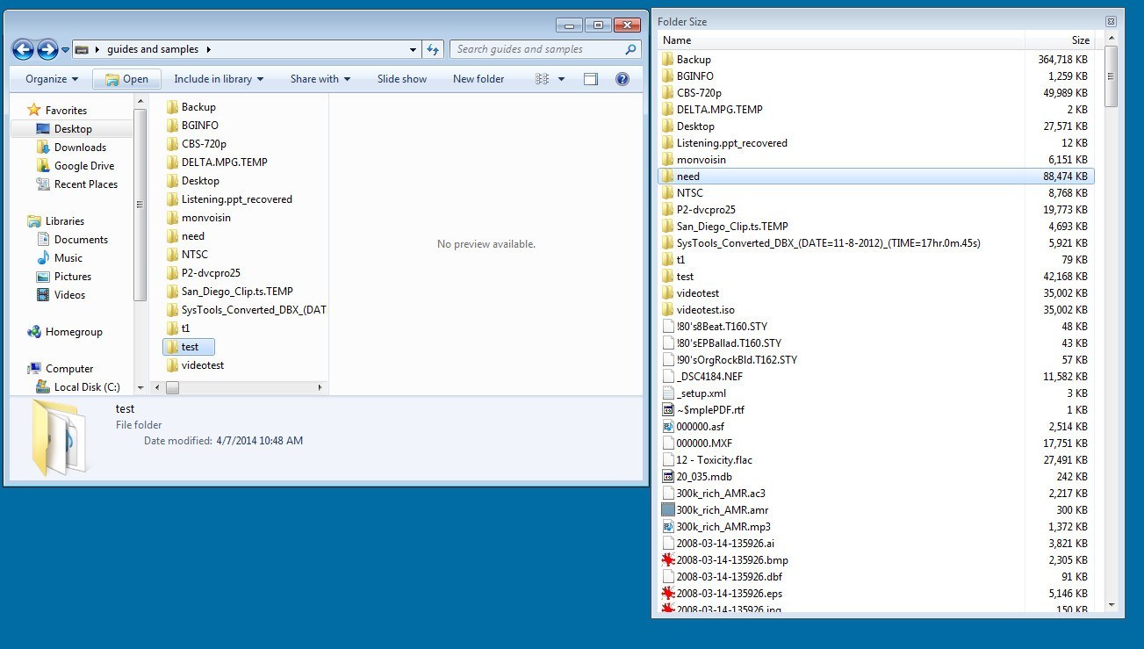Image resolution: width=1144 pixels, height=649 pixels.
Task: Click the Show preview pane icon
Action: (x=591, y=79)
